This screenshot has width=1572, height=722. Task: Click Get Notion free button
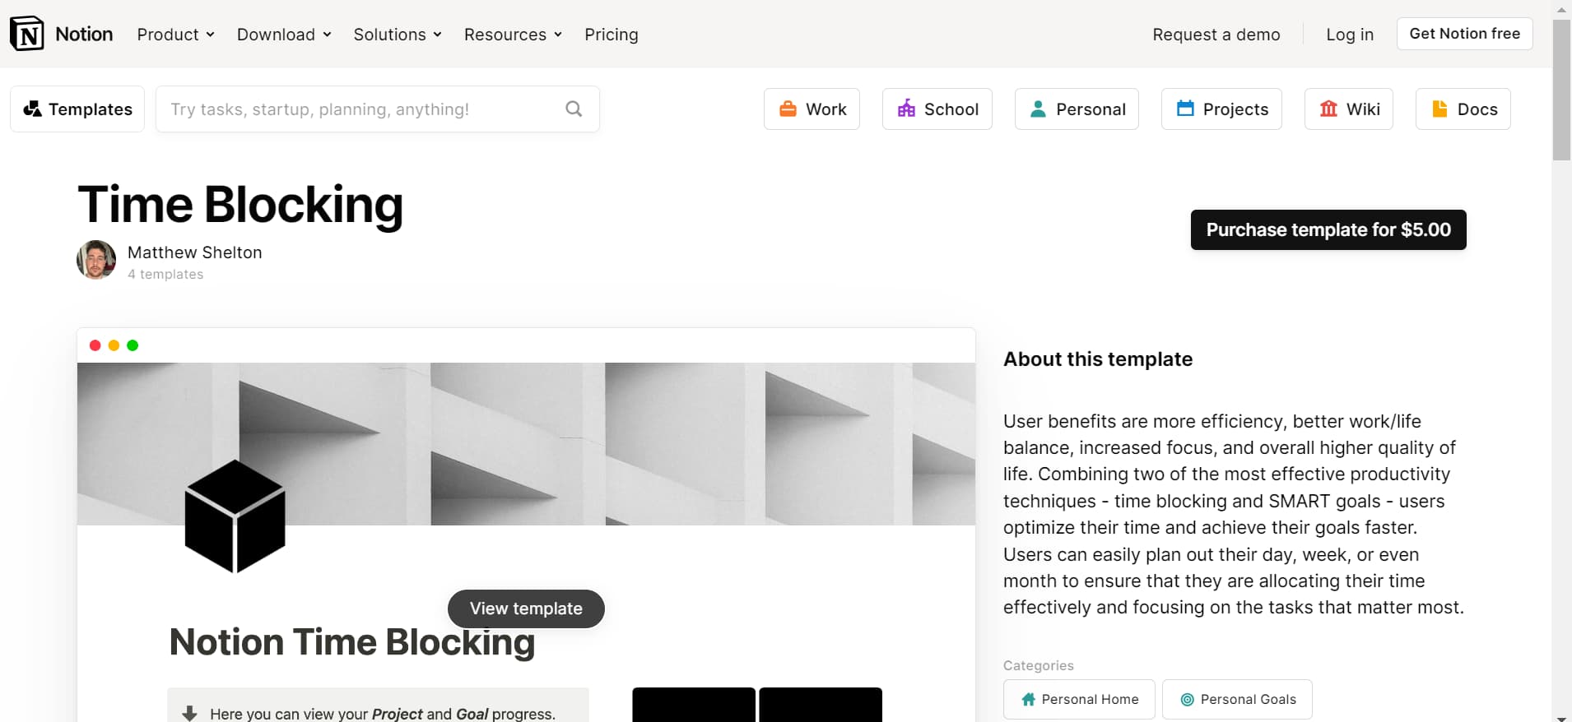coord(1464,34)
